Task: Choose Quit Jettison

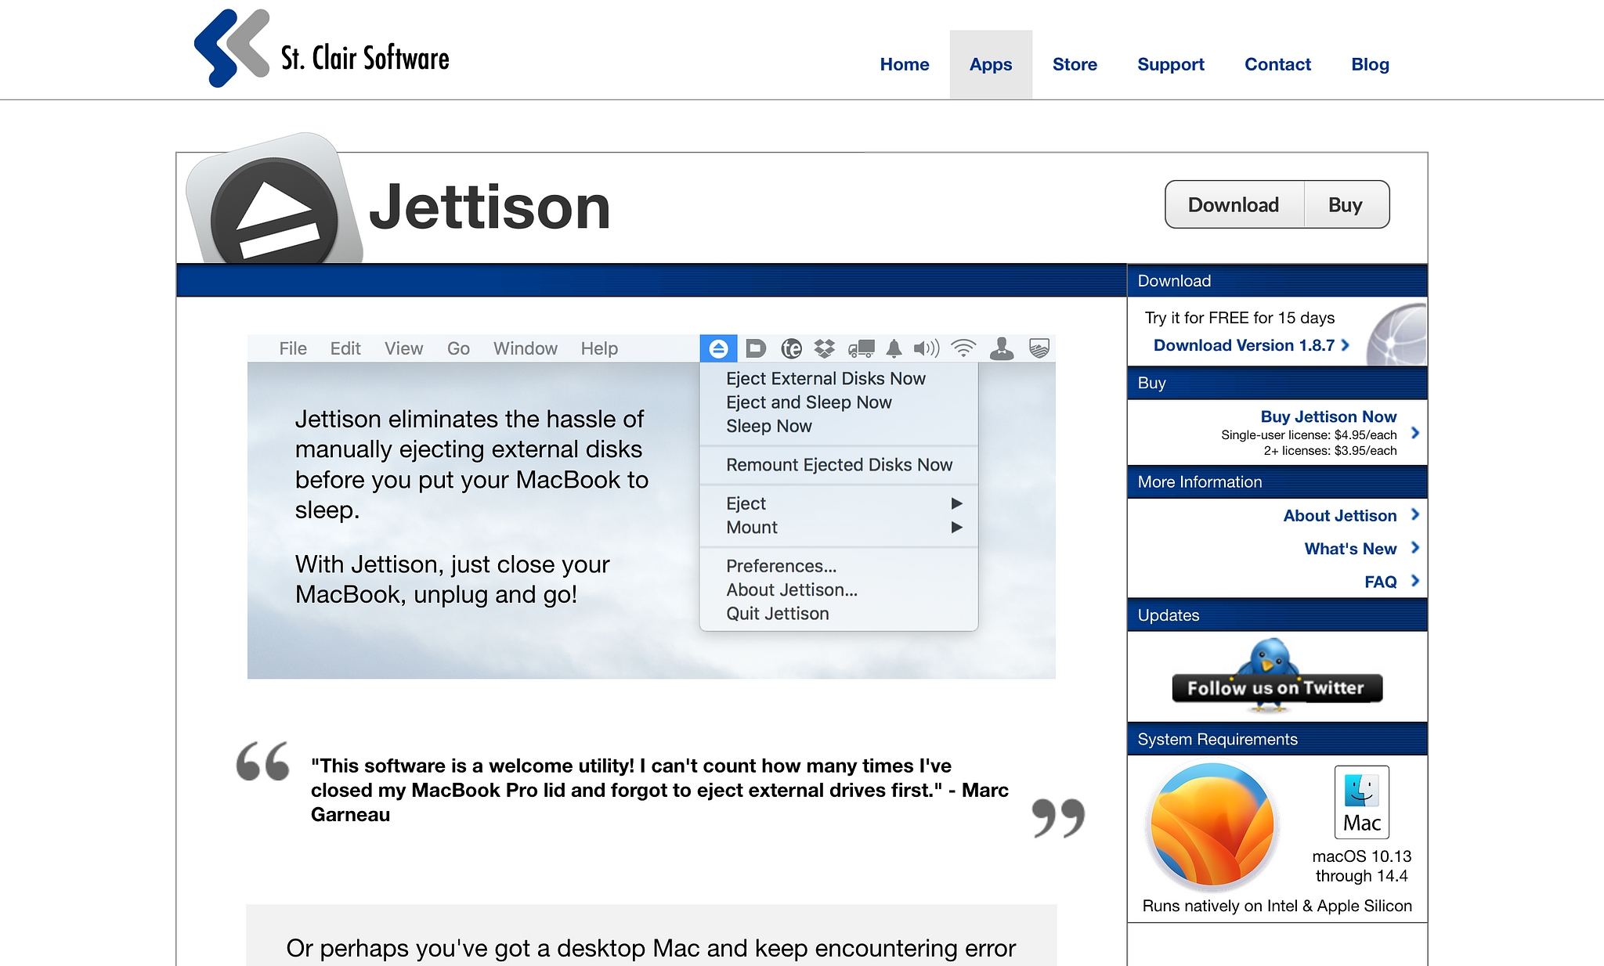Action: pos(777,614)
